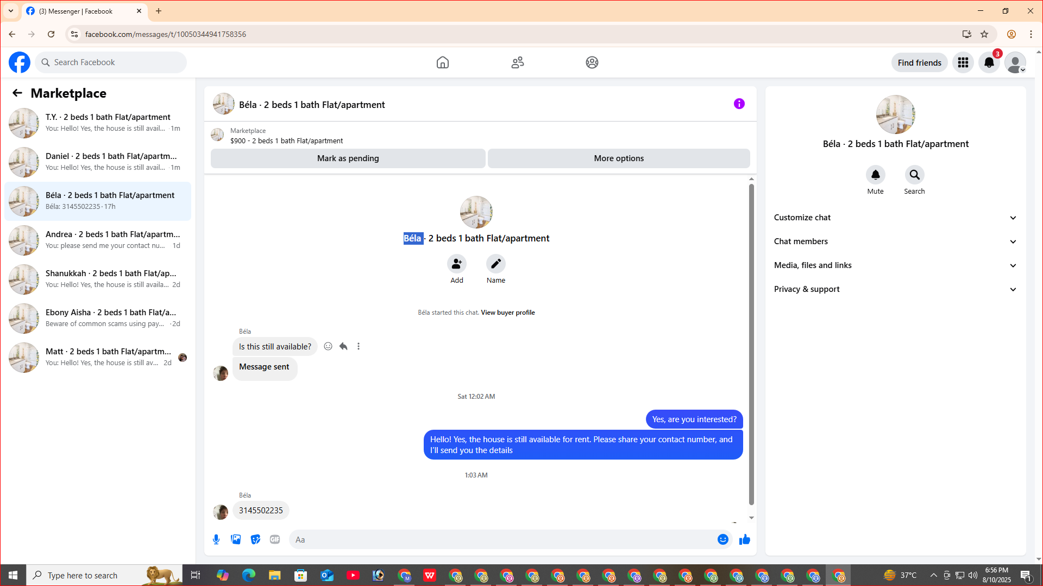
Task: Open the GIF picker icon
Action: click(275, 539)
